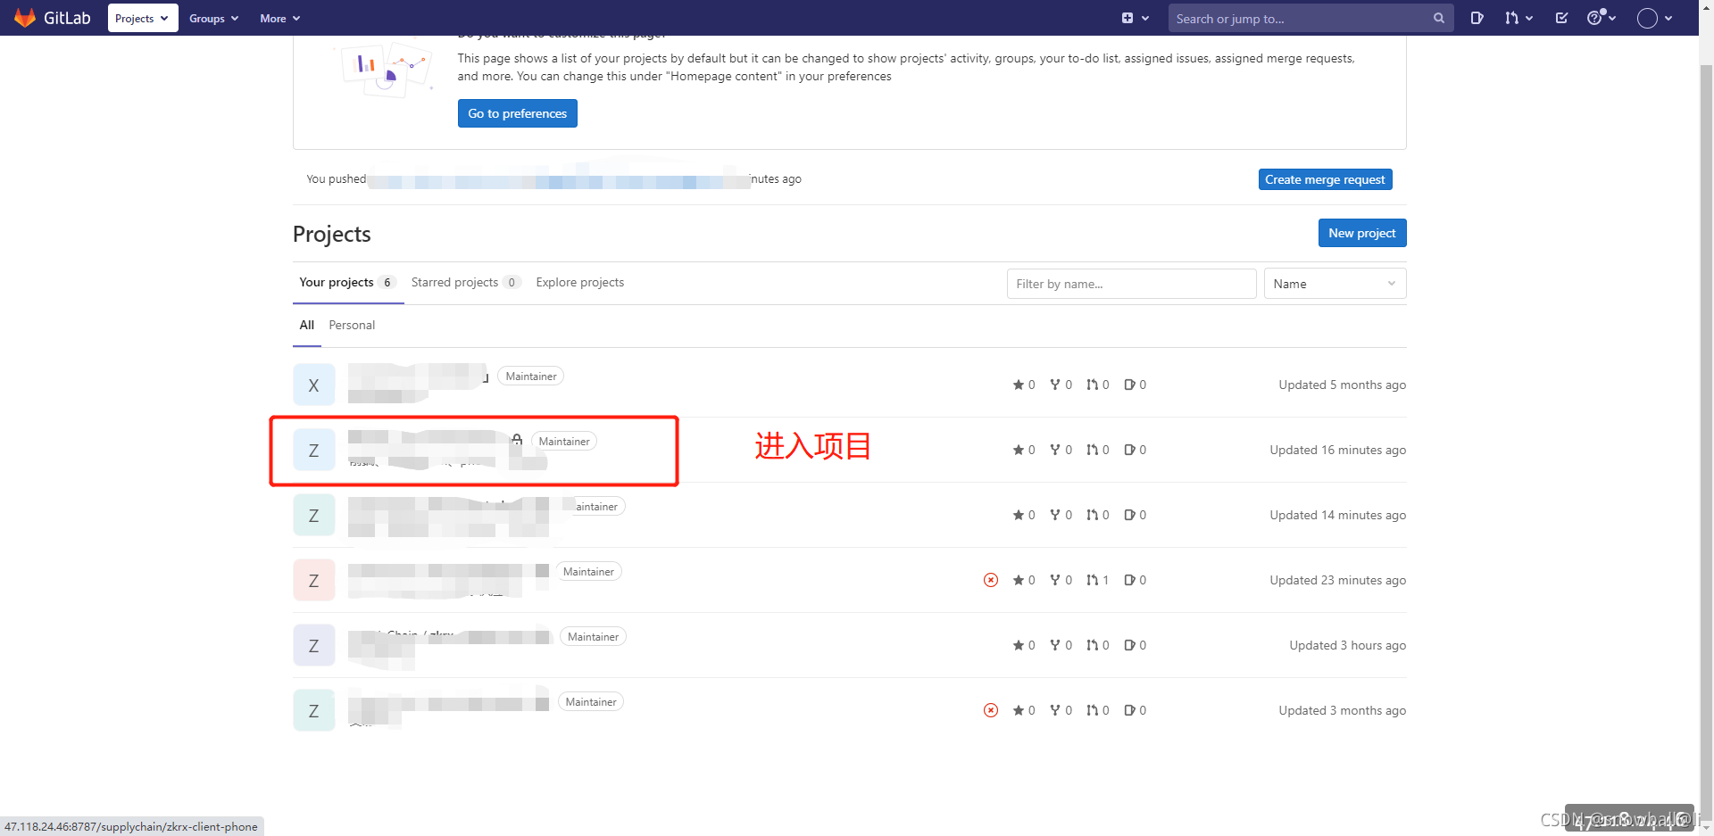Click forks icon on 5 months ago row

[1055, 385]
